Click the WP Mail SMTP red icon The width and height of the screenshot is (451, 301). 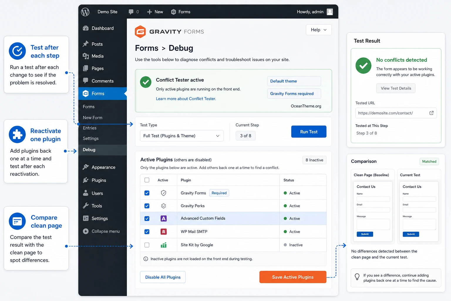click(x=164, y=232)
